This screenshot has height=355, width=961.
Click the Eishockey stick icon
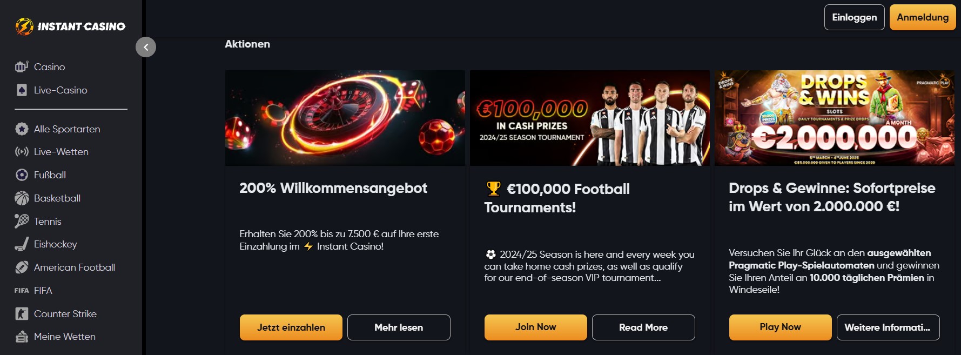[x=21, y=244]
